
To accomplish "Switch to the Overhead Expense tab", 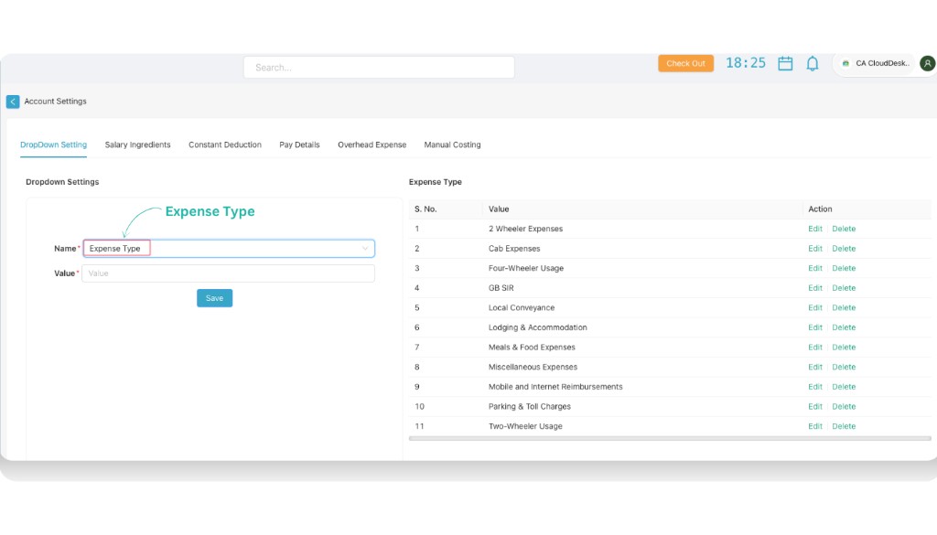I will click(372, 144).
